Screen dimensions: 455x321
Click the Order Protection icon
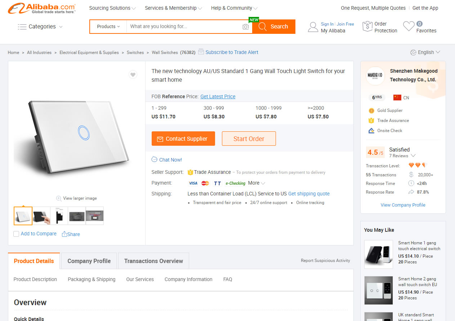click(x=367, y=26)
